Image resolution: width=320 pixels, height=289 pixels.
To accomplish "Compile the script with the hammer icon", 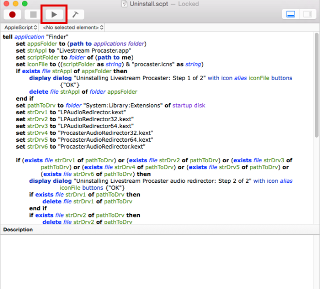I will point(75,15).
